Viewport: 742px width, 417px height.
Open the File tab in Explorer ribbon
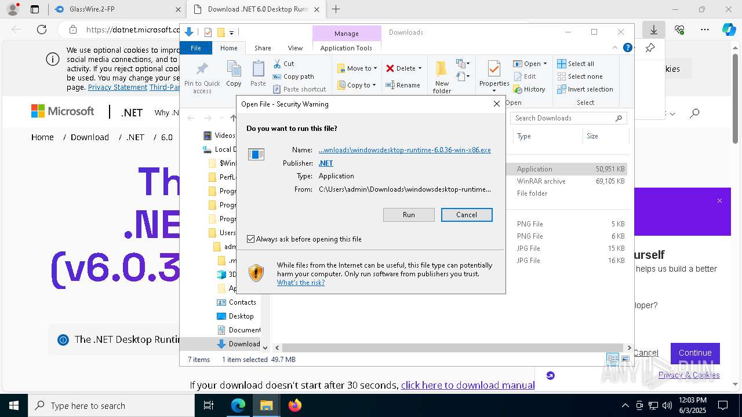point(196,48)
